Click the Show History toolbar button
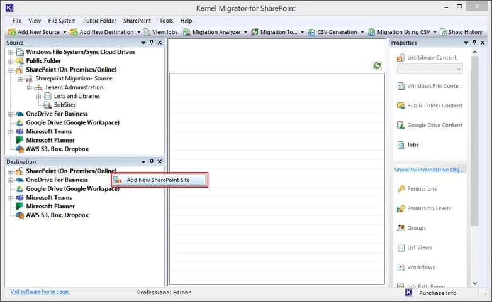The image size is (492, 302). (461, 32)
